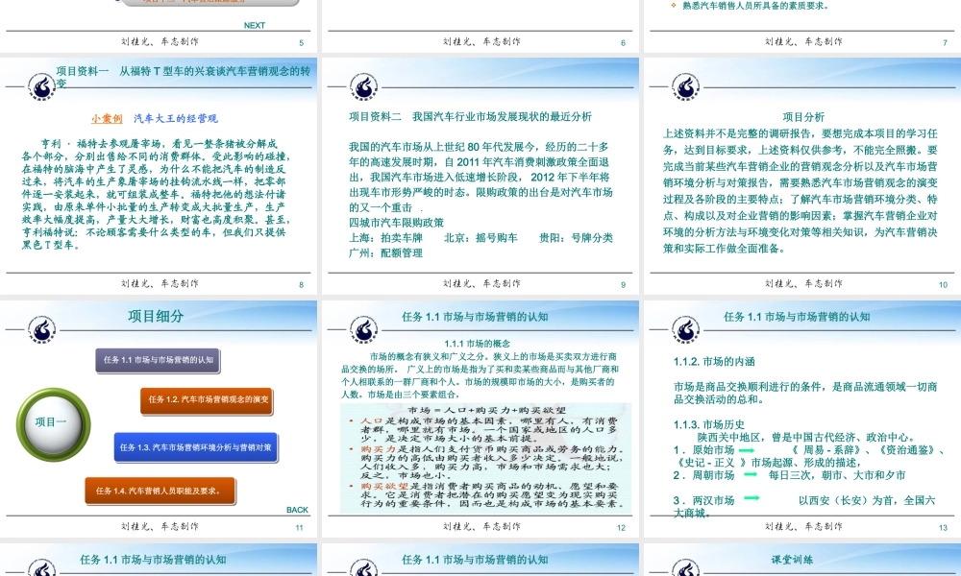
Task: Click the text 贵阳：号牌分类
Action: point(576,237)
